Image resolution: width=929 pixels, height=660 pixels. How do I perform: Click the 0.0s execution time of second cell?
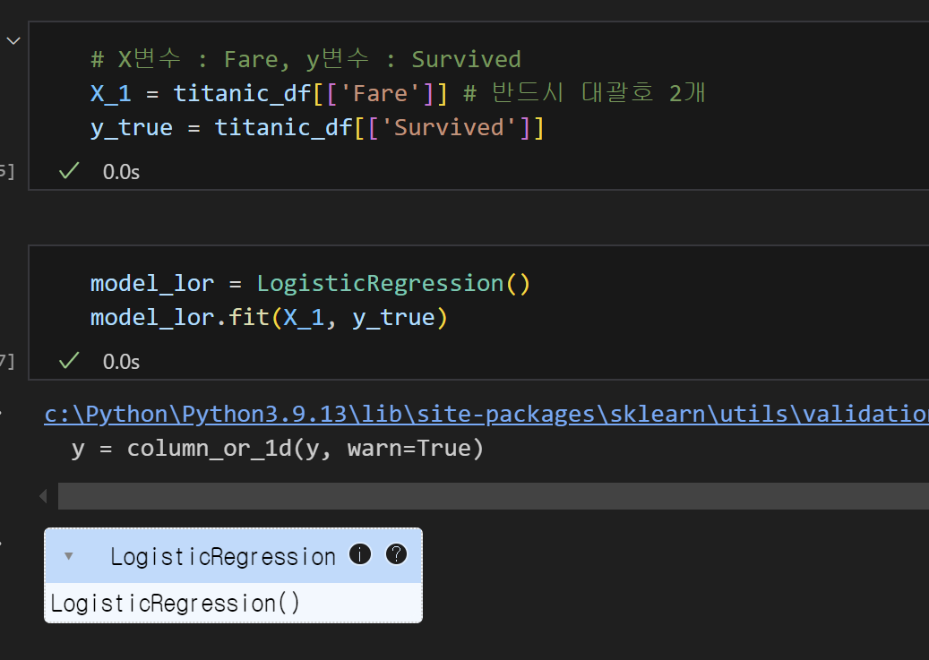tap(122, 362)
